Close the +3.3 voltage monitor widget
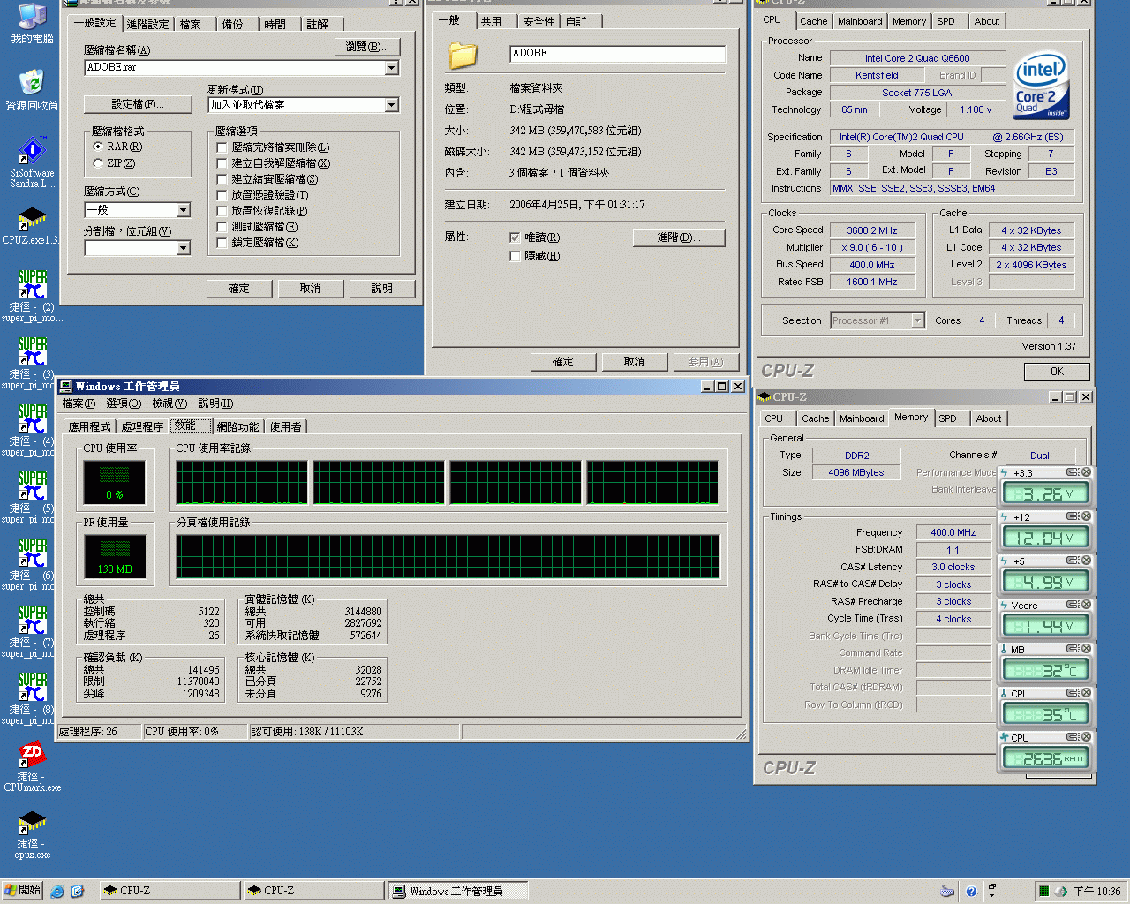The width and height of the screenshot is (1130, 904). point(1087,472)
